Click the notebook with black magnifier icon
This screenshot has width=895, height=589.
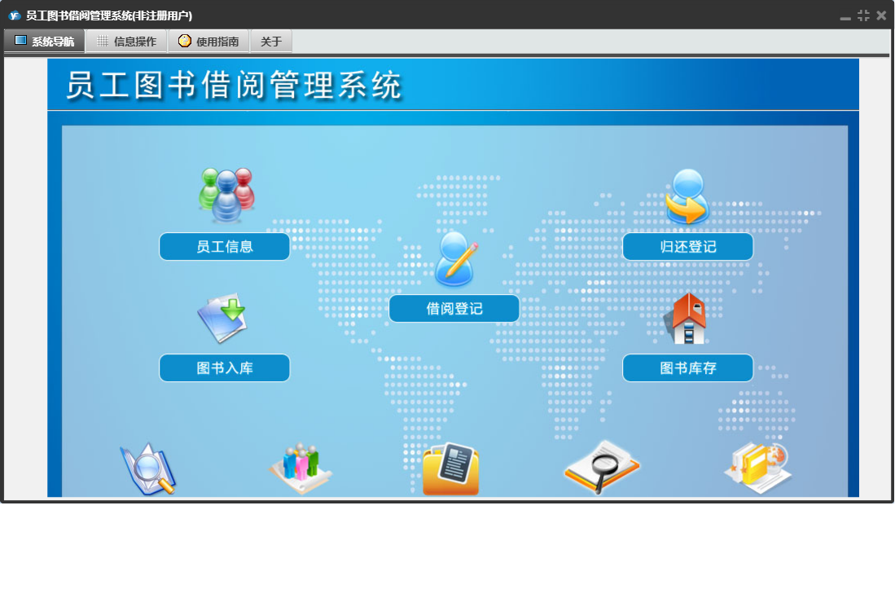602,467
